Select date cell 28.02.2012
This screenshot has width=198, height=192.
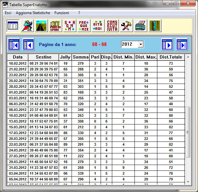tap(18, 87)
